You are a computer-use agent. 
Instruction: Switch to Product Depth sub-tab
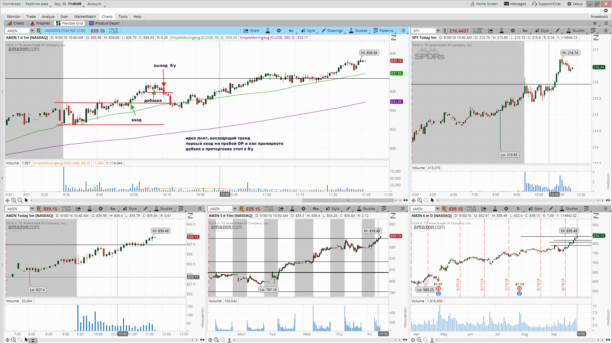[105, 23]
